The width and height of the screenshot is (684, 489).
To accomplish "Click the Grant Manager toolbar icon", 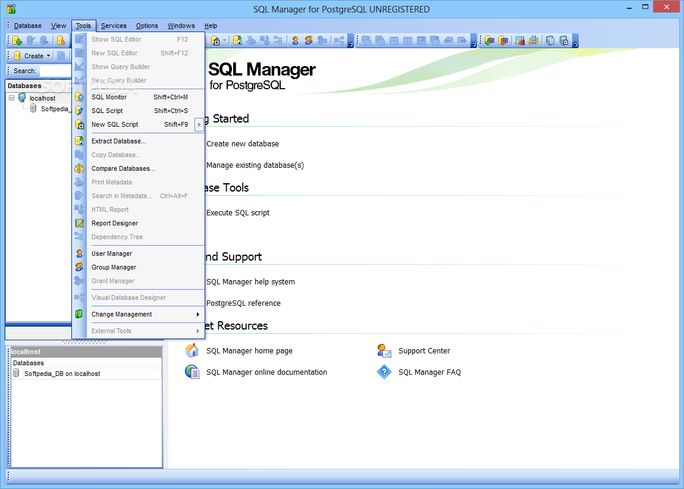I will click(x=322, y=40).
